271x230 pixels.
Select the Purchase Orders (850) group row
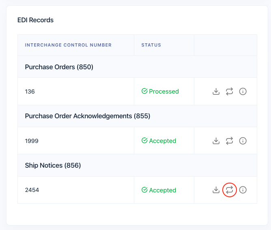click(59, 67)
